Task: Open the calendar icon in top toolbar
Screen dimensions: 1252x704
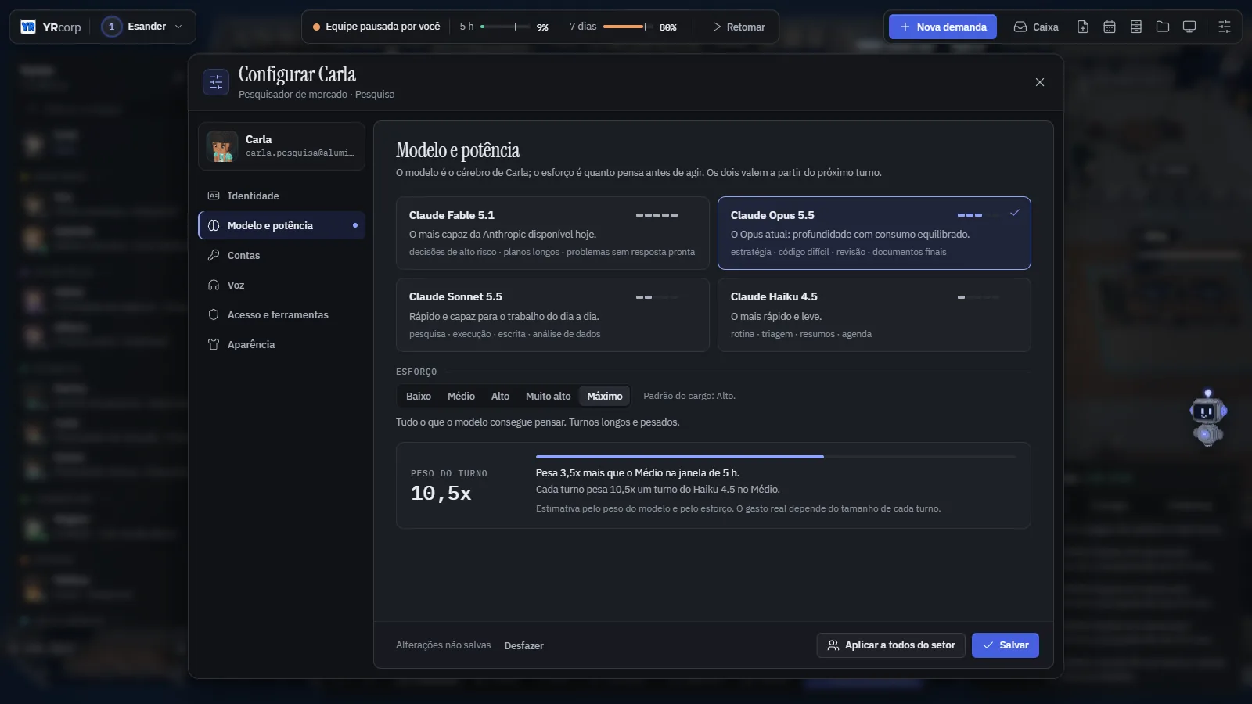Action: (1110, 27)
